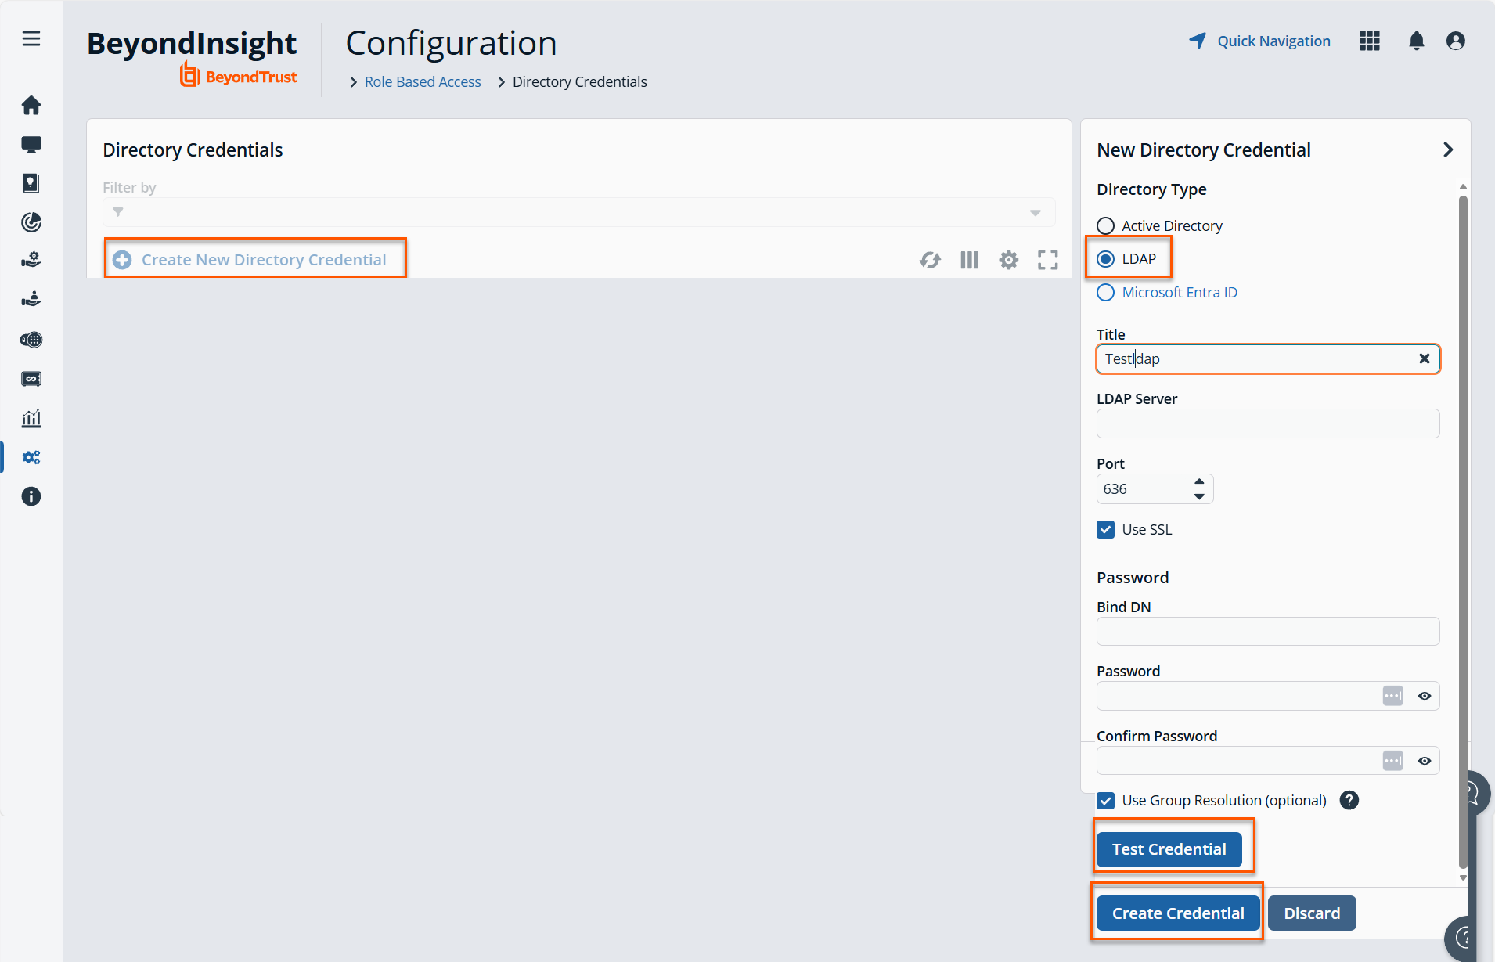
Task: Click the Test Credential button
Action: coord(1169,849)
